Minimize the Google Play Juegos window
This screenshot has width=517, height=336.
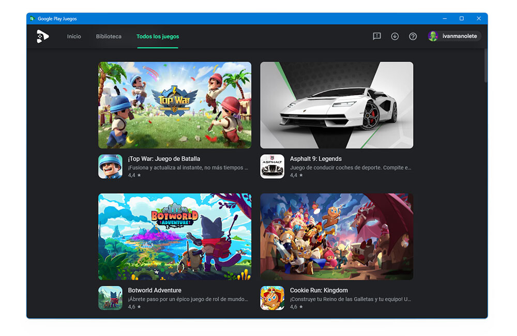pyautogui.click(x=445, y=19)
